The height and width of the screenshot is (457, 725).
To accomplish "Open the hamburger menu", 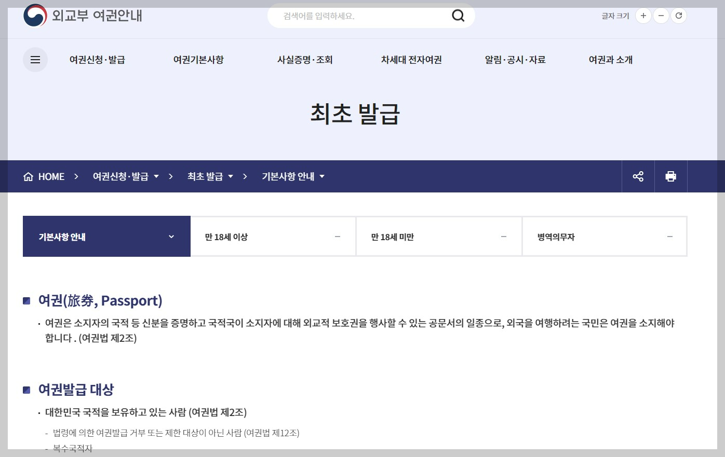I will point(35,60).
